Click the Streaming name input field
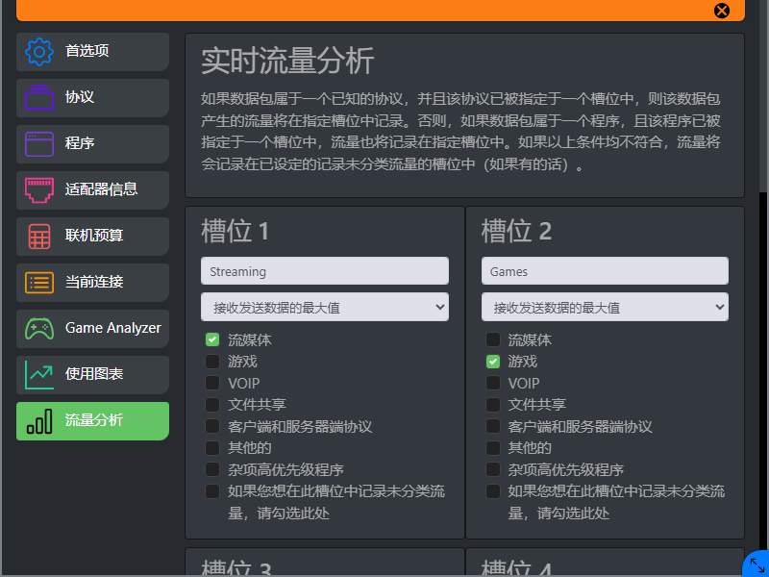 324,270
